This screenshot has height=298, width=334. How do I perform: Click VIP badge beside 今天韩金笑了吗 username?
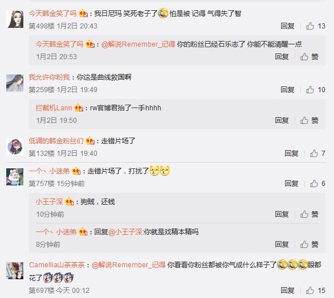(x=83, y=14)
